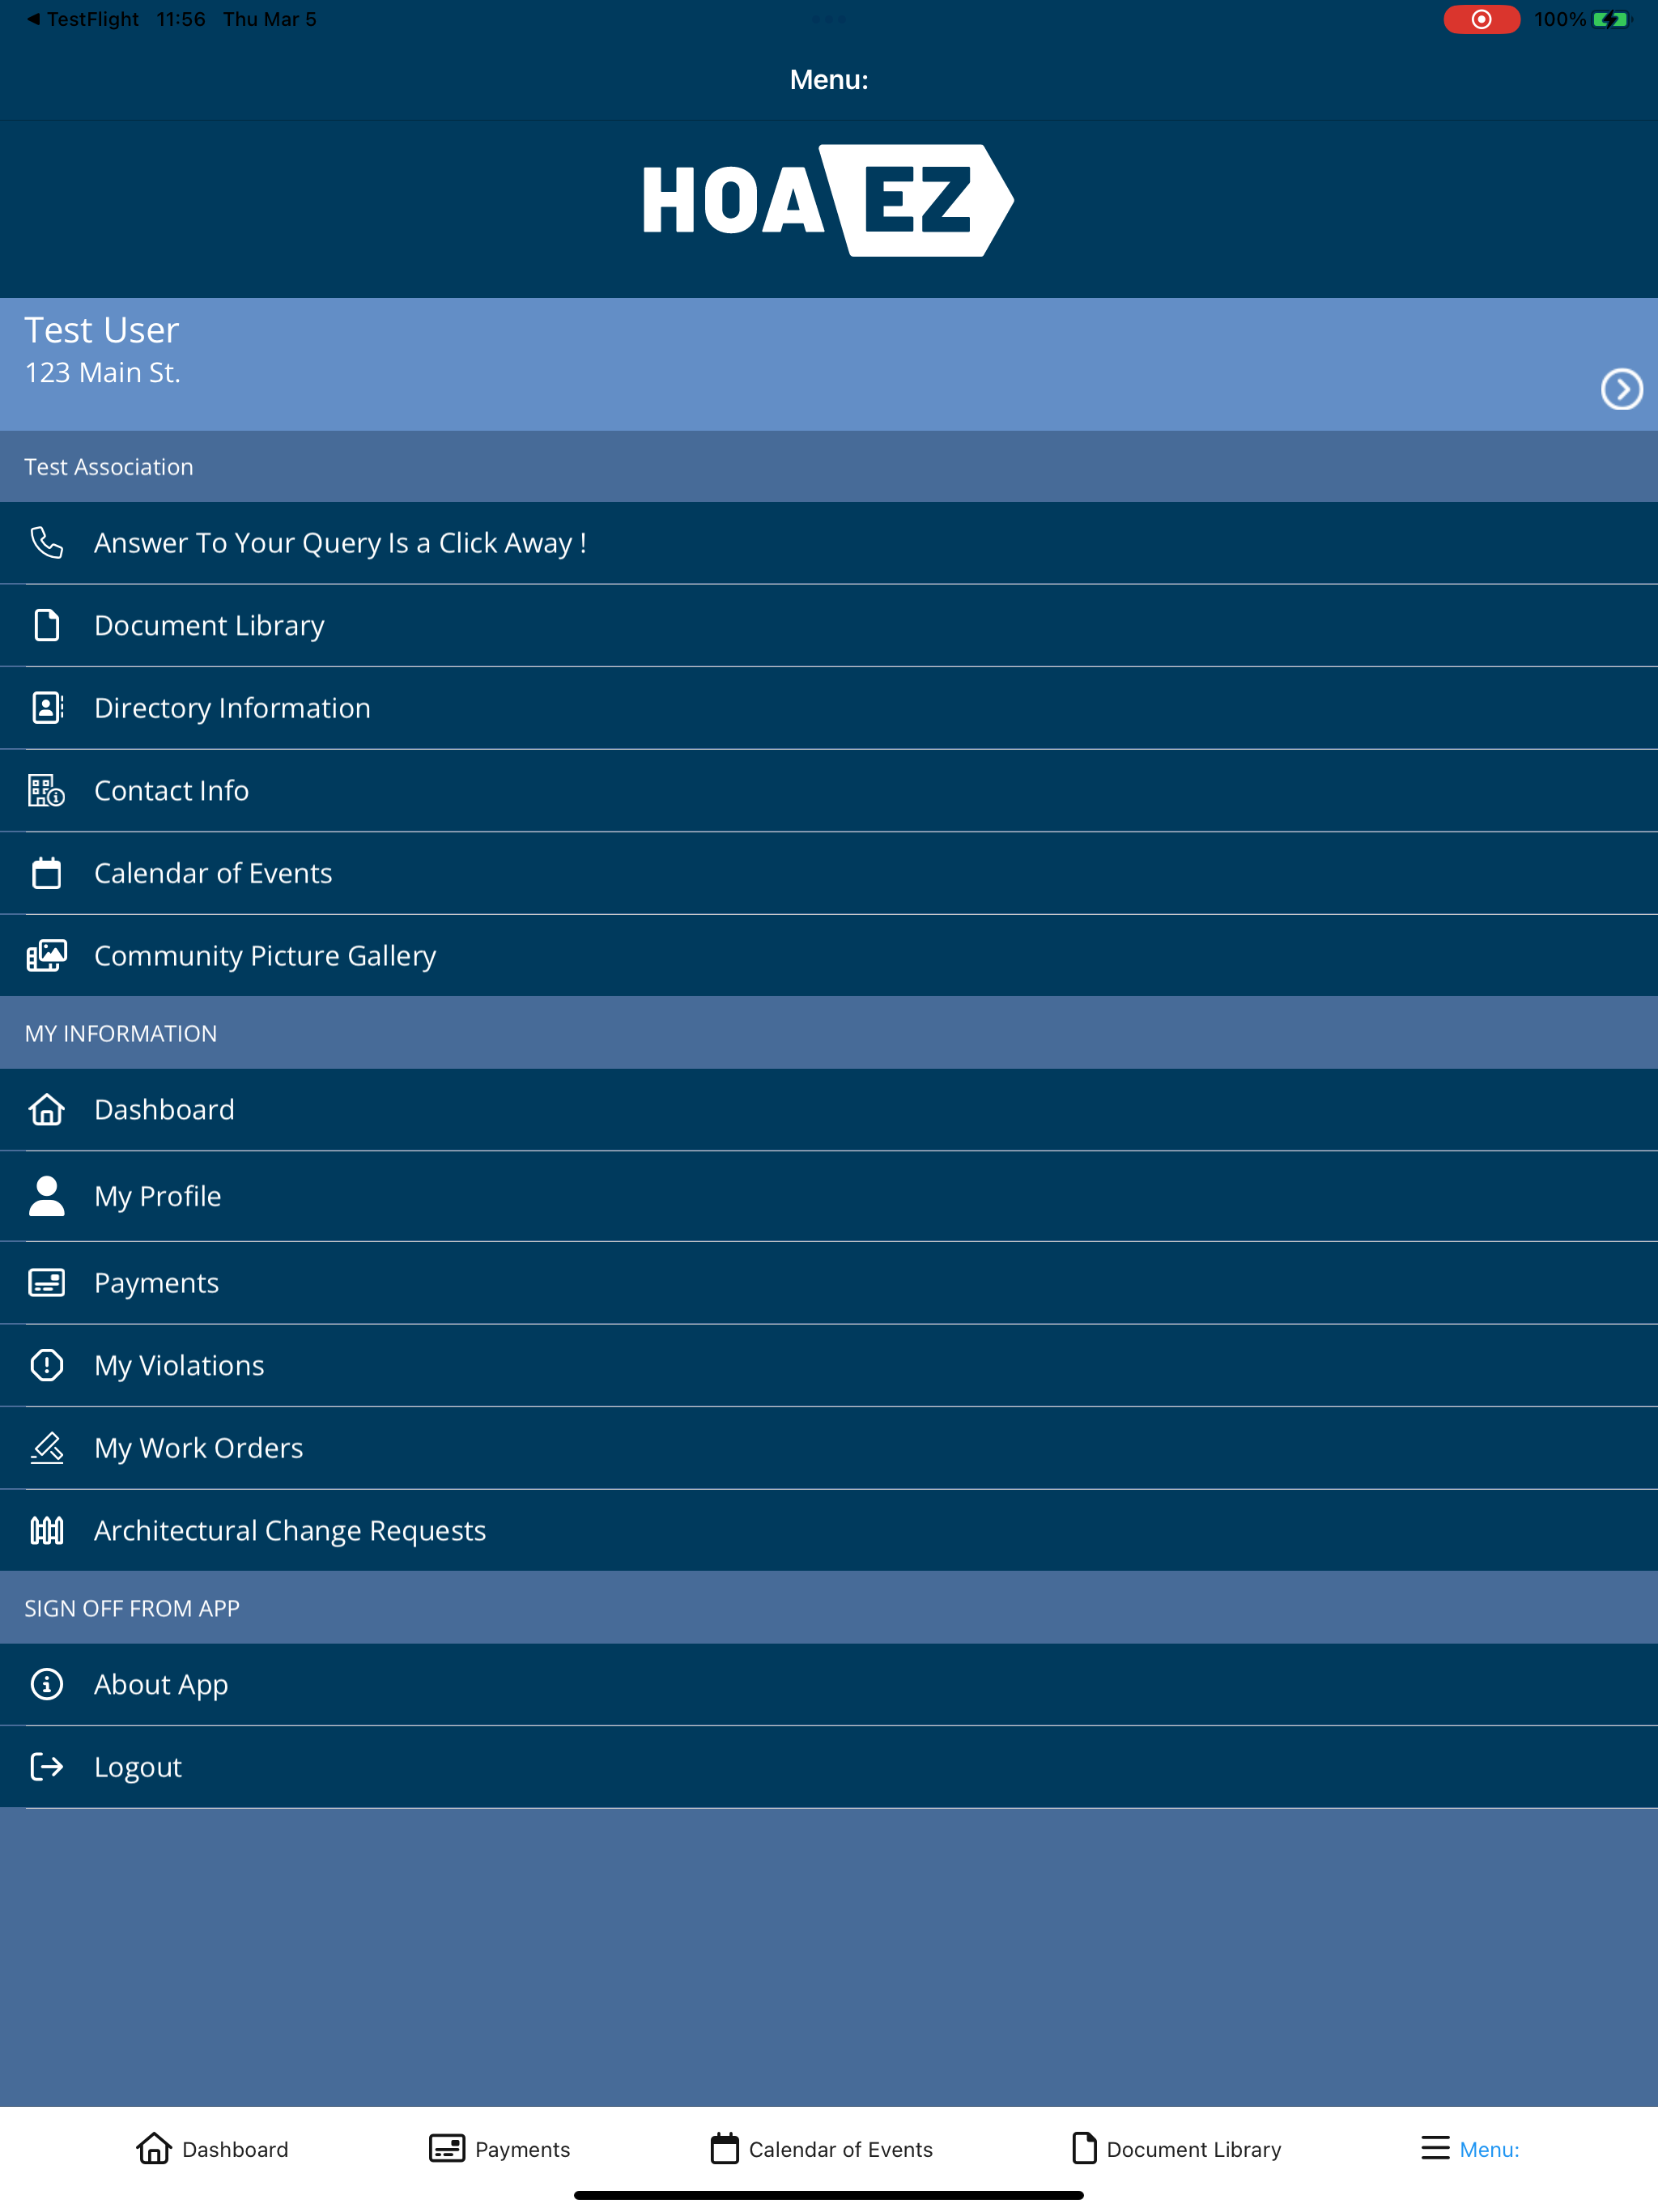Tap the info circle icon for About App
1658x2212 pixels.
click(x=46, y=1684)
